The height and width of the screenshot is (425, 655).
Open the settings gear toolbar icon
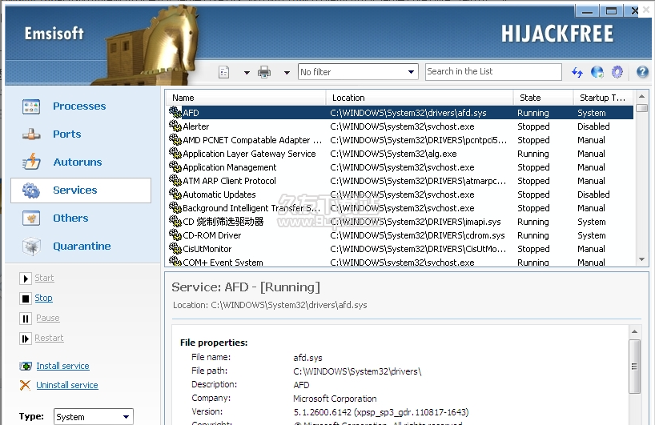coord(617,72)
